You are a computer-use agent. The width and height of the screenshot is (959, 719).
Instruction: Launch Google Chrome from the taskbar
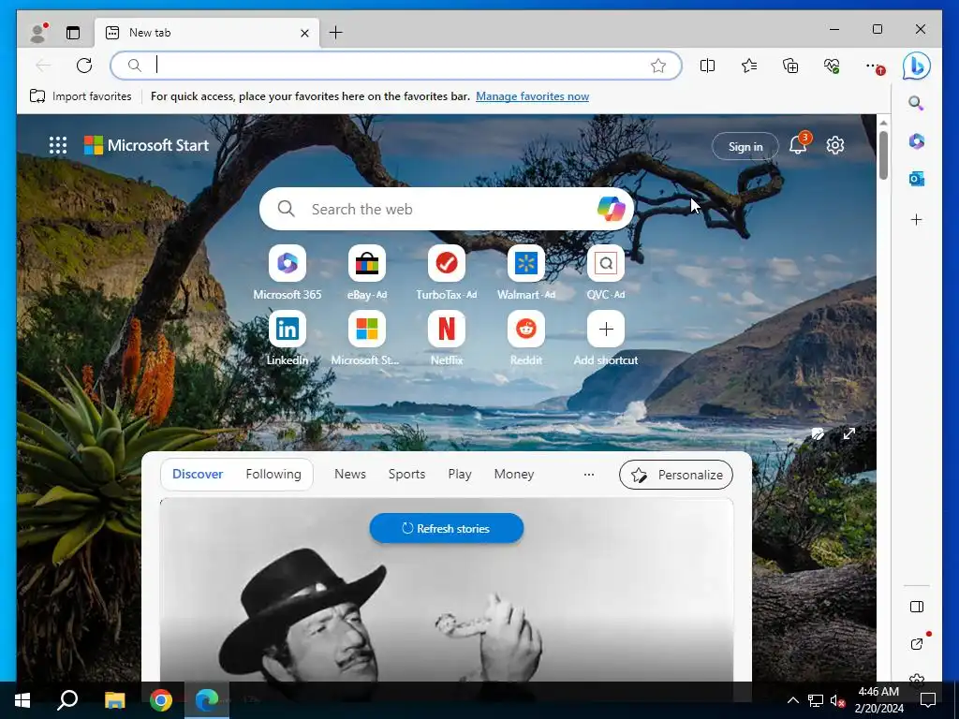(x=161, y=700)
